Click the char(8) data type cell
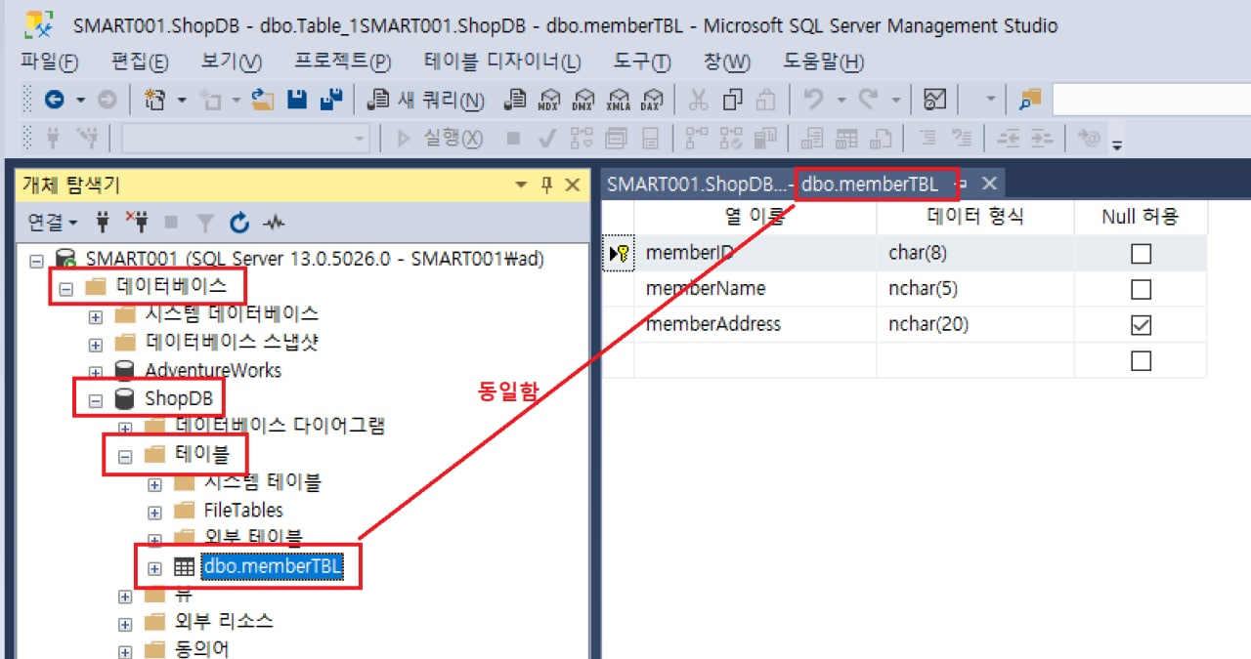This screenshot has width=1251, height=659. click(x=974, y=253)
